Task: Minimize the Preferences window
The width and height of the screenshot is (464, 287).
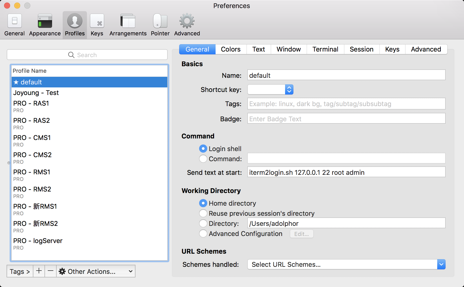Action: tap(17, 5)
